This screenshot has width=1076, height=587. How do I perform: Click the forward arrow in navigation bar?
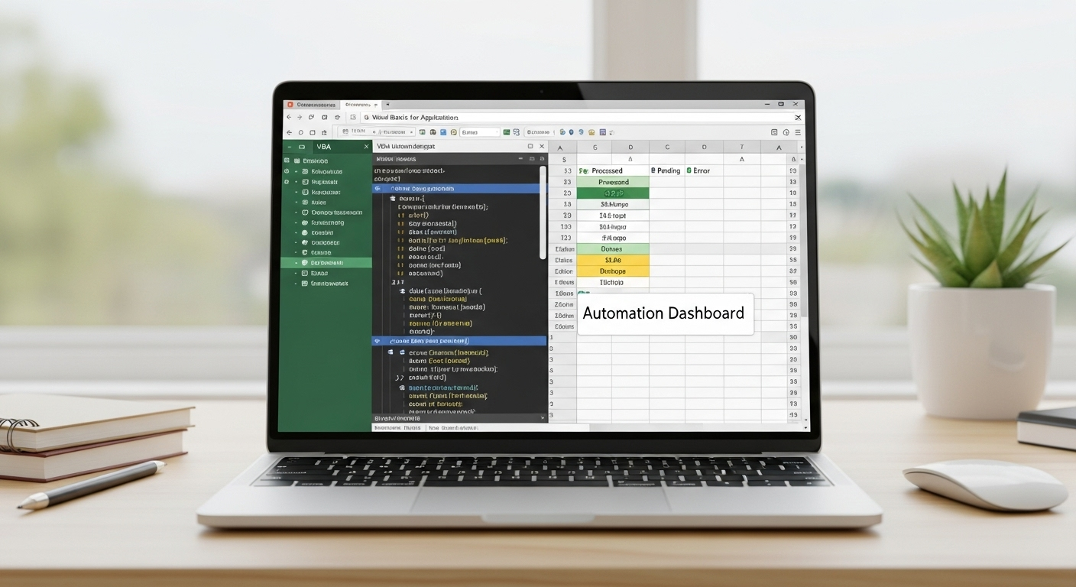[300, 118]
